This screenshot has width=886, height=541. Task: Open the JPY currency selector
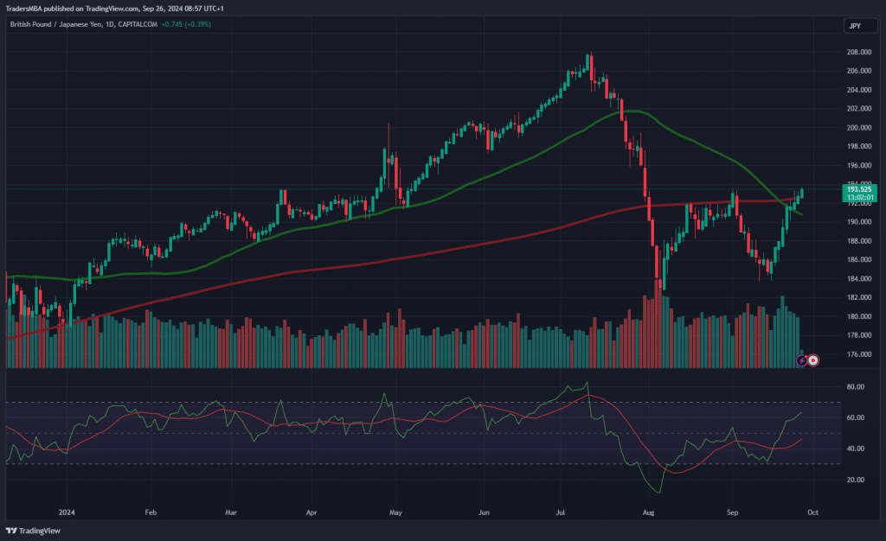(x=854, y=26)
